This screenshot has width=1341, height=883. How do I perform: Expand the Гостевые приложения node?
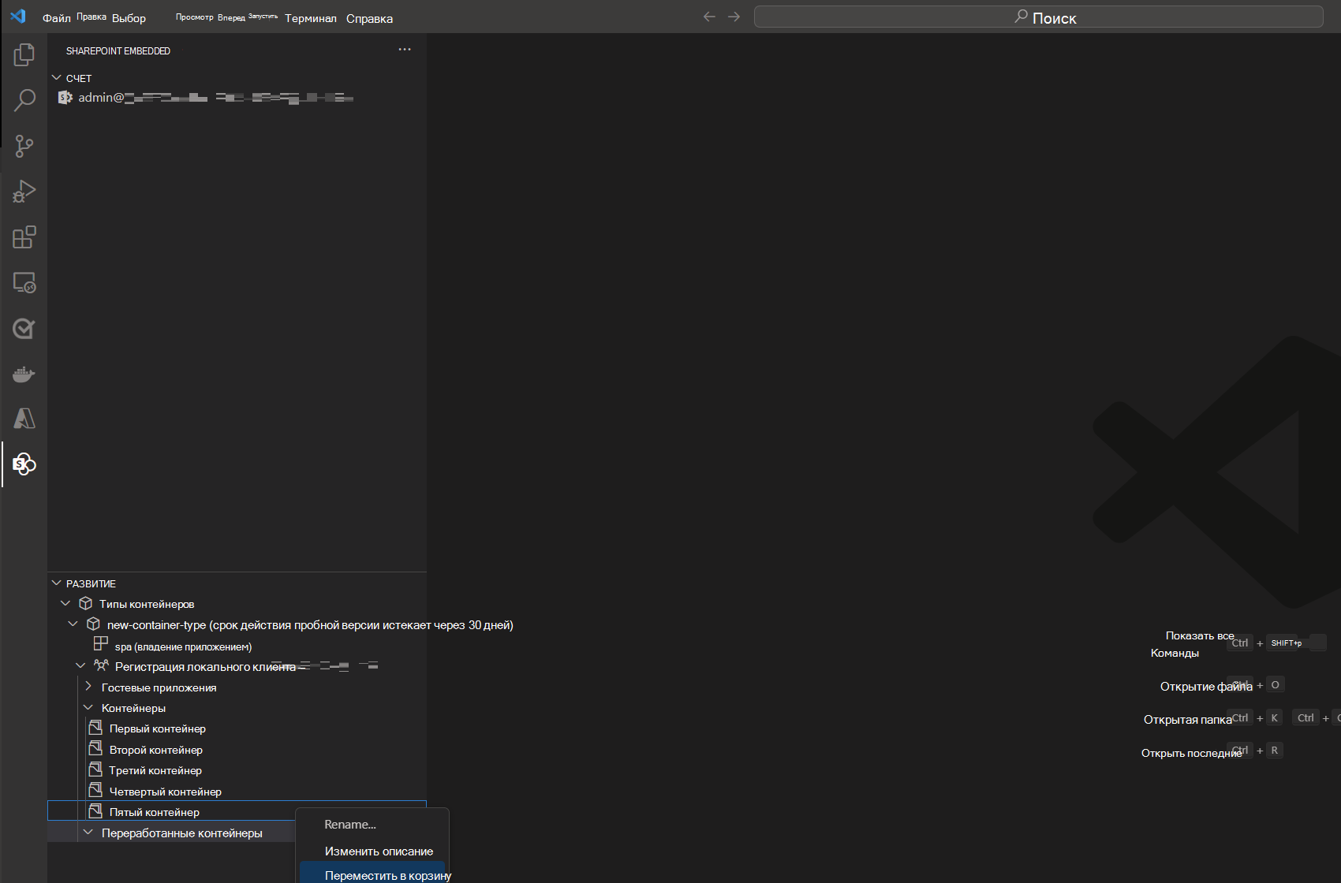click(88, 687)
